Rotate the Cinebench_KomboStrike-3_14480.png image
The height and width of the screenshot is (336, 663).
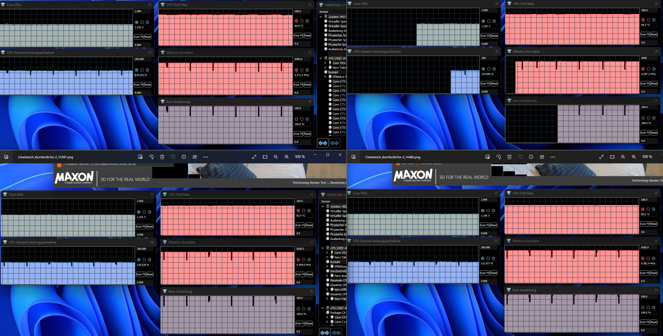pos(498,157)
